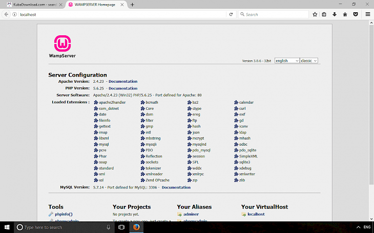The height and width of the screenshot is (233, 374).
Task: Click the com_dotnet extension text
Action: tap(109, 108)
